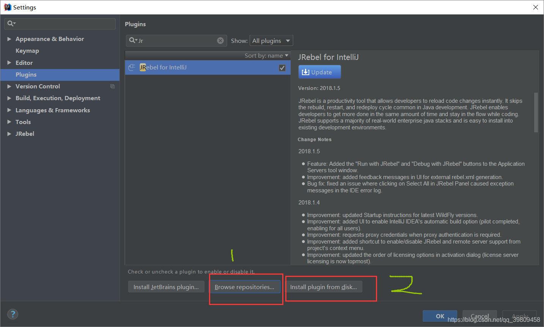Click the settings search magnifier icon

tap(11, 24)
